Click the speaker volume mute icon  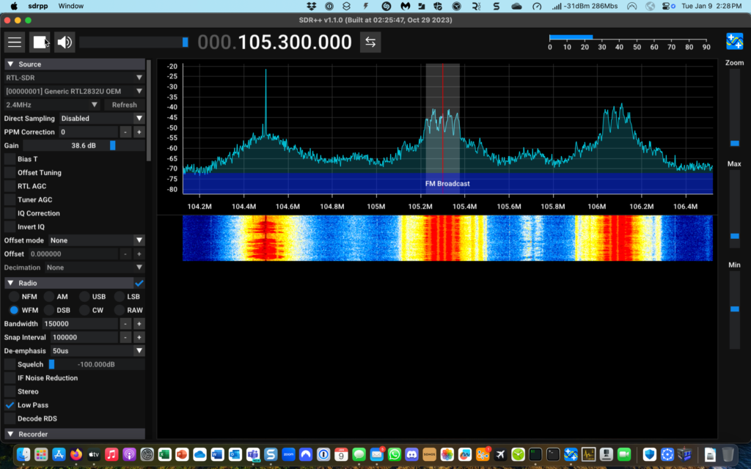click(x=65, y=42)
